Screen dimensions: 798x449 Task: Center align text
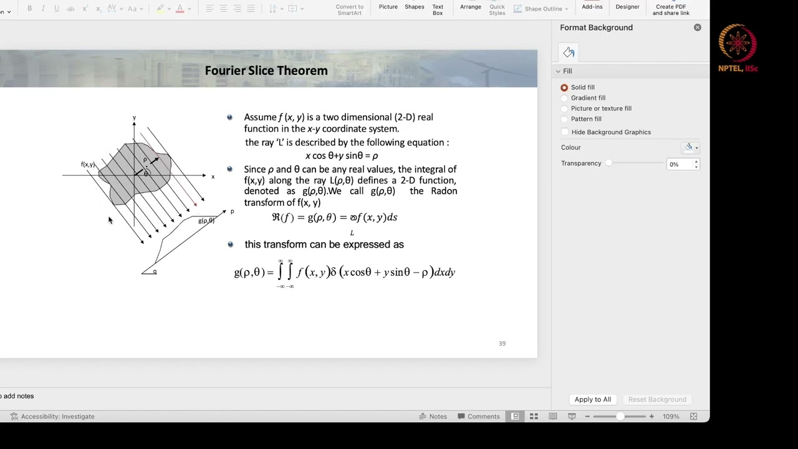tap(223, 9)
